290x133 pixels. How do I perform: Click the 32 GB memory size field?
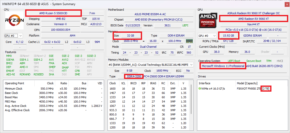point(131,36)
